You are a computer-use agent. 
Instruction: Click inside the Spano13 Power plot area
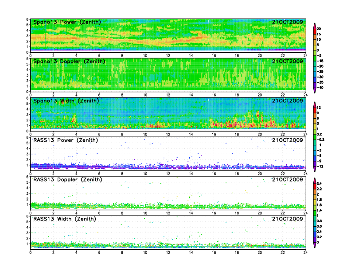tap(168, 35)
